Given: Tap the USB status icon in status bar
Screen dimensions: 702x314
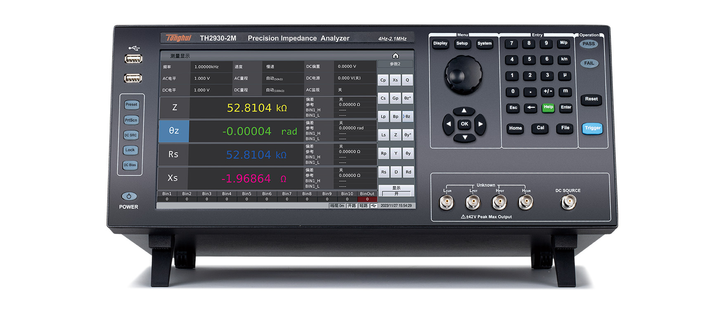Looking at the screenshot, I should coord(373,205).
